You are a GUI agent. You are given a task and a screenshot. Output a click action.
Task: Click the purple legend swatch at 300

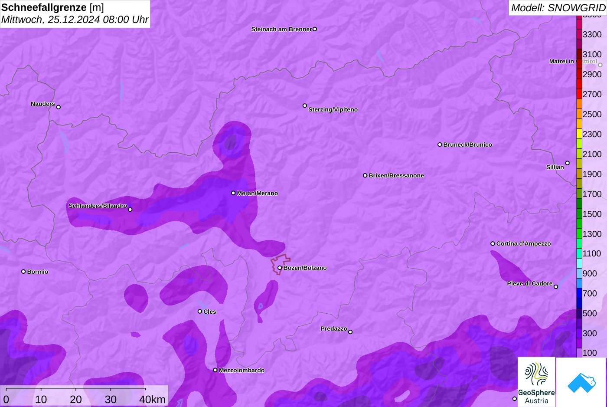point(579,333)
